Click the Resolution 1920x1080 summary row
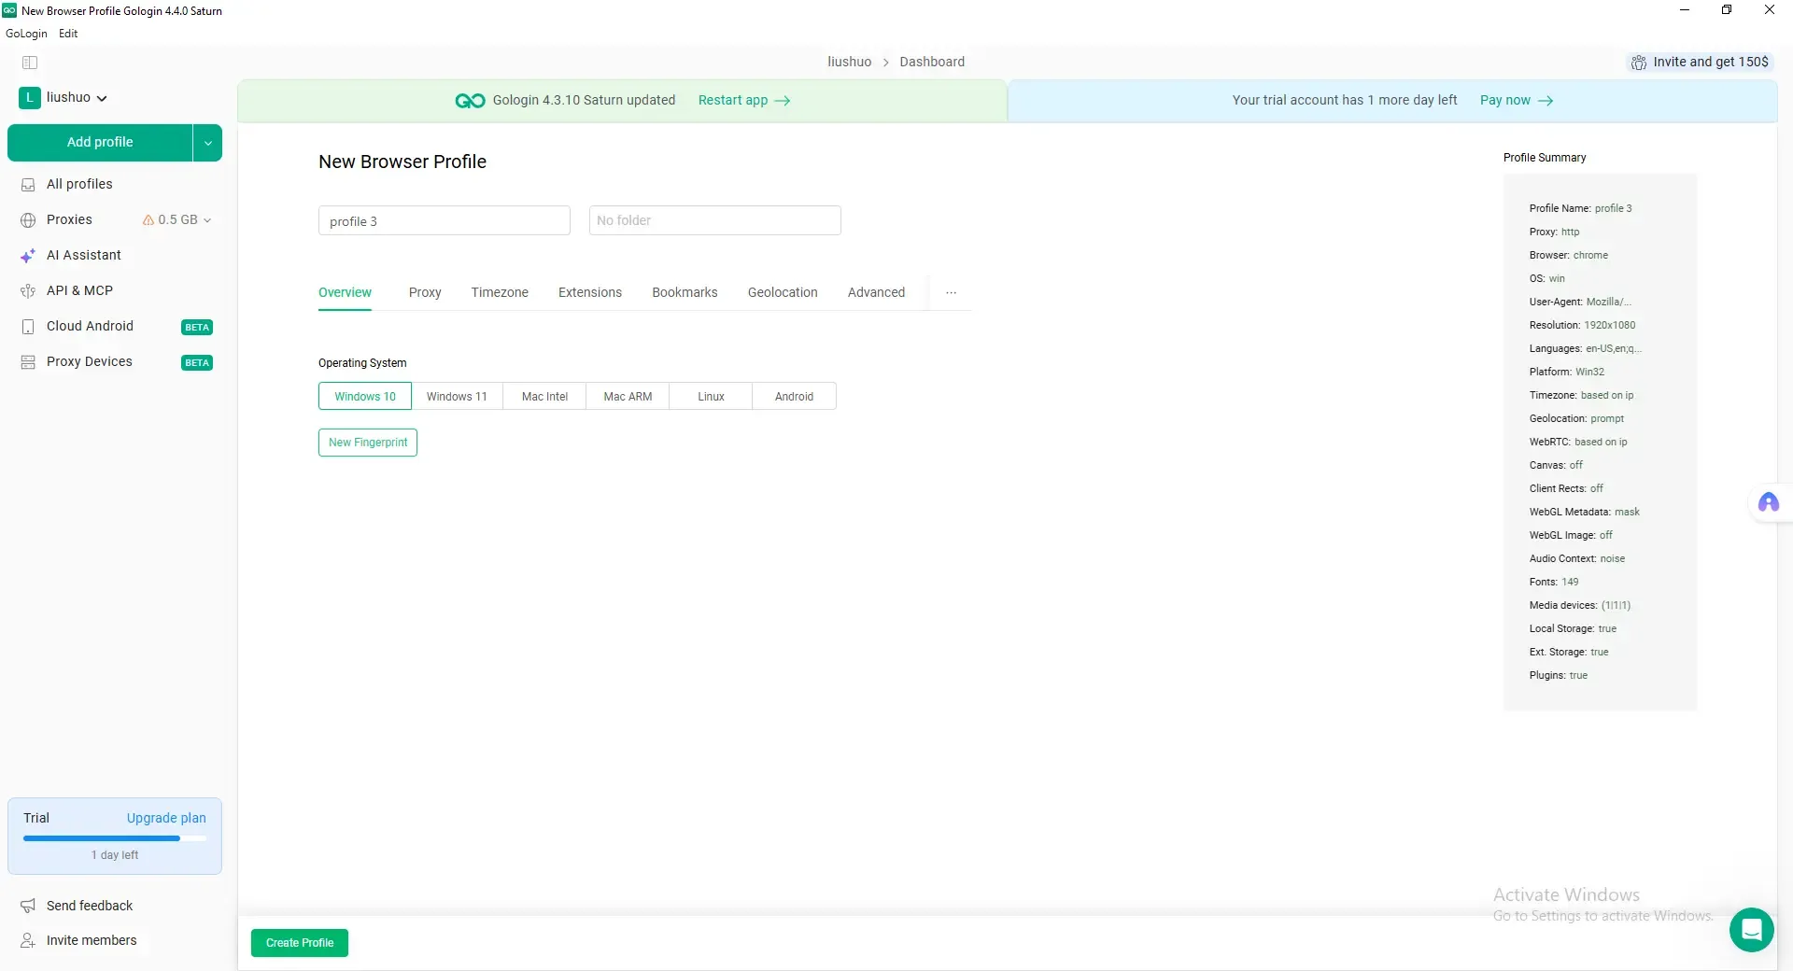This screenshot has width=1793, height=971. [x=1582, y=325]
